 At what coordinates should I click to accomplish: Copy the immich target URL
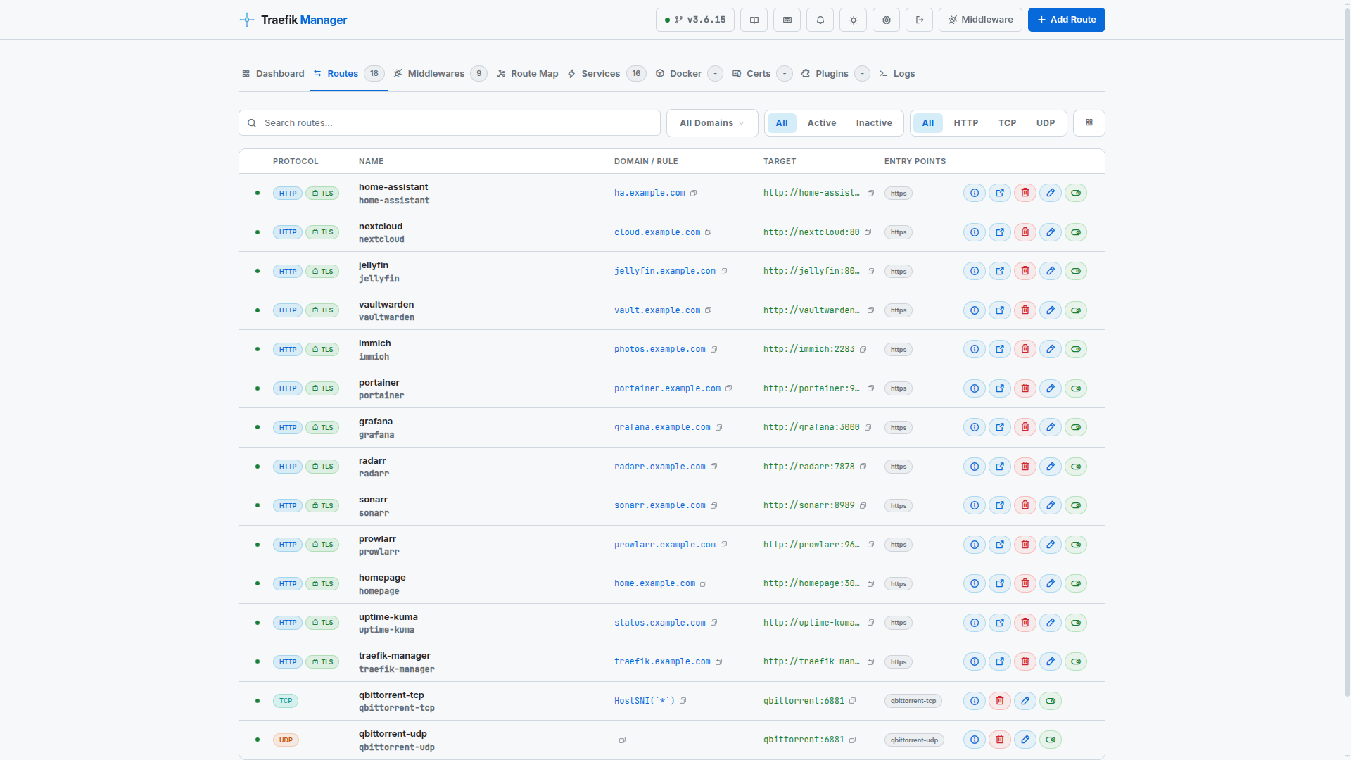pos(863,350)
